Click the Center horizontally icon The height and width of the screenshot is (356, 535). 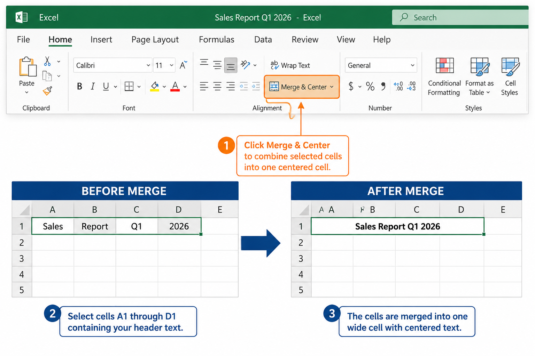pyautogui.click(x=217, y=86)
